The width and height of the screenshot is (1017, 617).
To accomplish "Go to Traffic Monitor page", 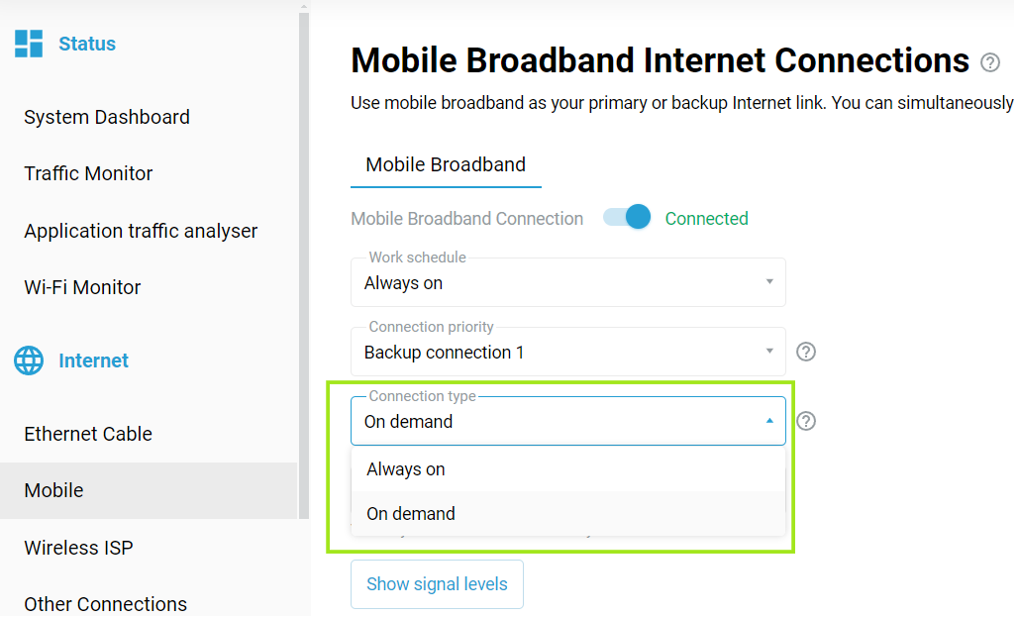I will (88, 174).
